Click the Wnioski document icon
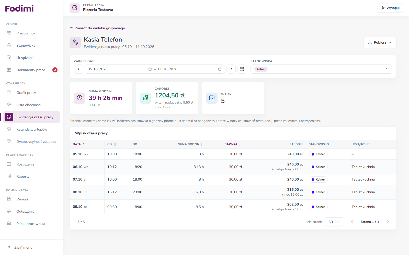 point(9,199)
